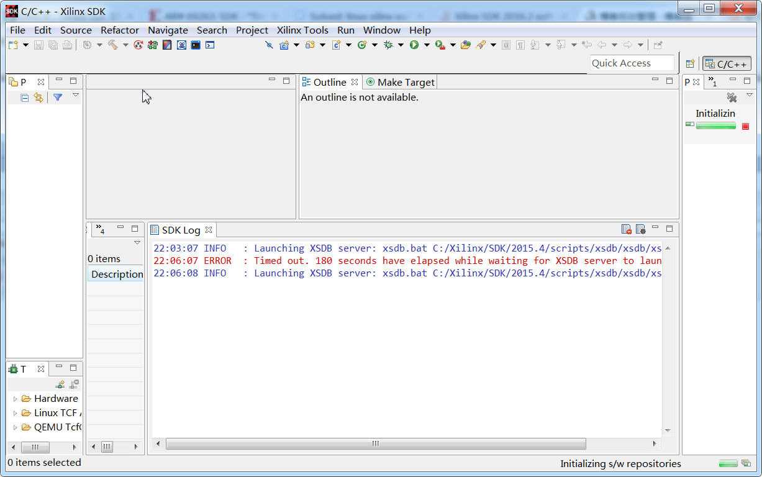Expand the Hardware tree node
Image resolution: width=762 pixels, height=477 pixels.
(x=15, y=399)
